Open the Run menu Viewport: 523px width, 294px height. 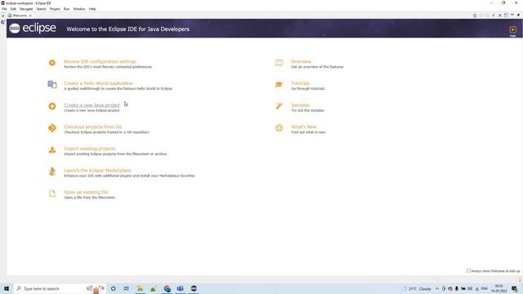pyautogui.click(x=67, y=9)
